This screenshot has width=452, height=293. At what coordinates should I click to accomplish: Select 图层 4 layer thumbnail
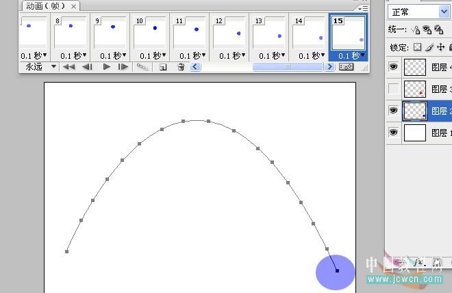coord(415,67)
